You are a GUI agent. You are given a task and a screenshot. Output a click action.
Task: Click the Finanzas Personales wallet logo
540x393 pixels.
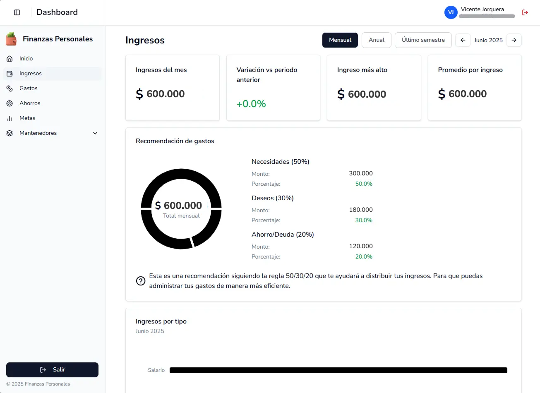click(x=11, y=38)
